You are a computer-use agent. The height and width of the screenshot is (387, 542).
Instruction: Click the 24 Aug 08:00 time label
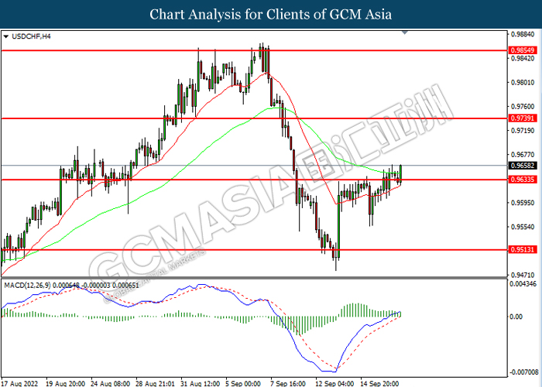(x=110, y=384)
